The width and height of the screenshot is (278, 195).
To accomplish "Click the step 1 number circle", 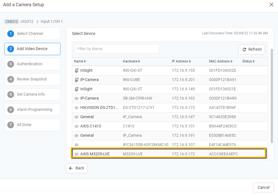I will 11,33.
